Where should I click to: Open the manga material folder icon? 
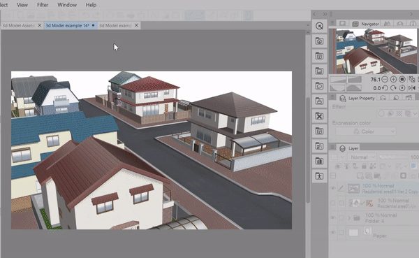coord(319,56)
